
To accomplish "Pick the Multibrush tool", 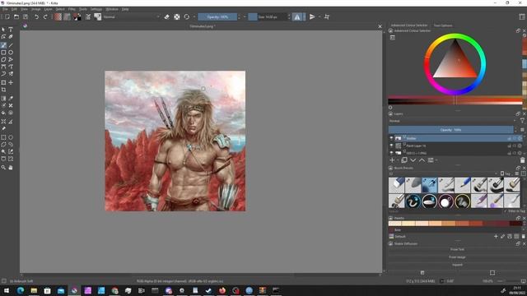I will (11, 73).
